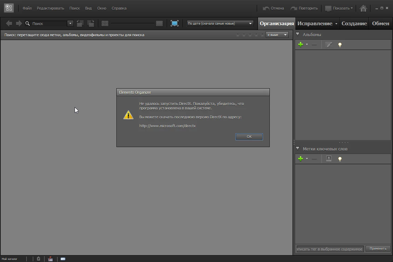Set rating filter to four stars
Screen dimensions: 393x262
pyautogui.click(x=256, y=35)
